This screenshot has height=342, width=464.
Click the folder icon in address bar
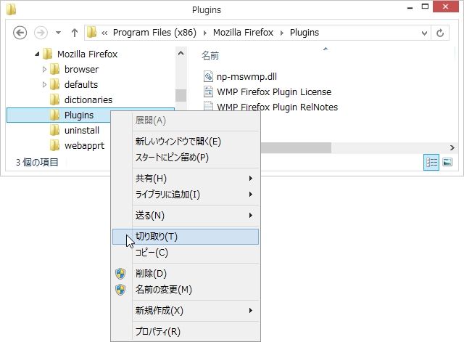pyautogui.click(x=92, y=32)
